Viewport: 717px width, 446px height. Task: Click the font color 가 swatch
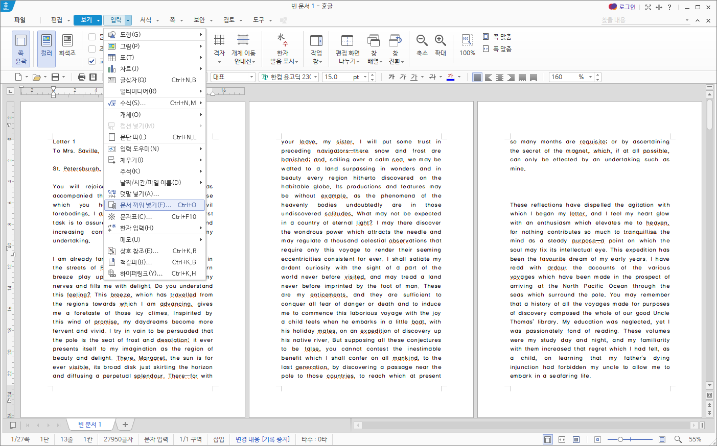450,77
